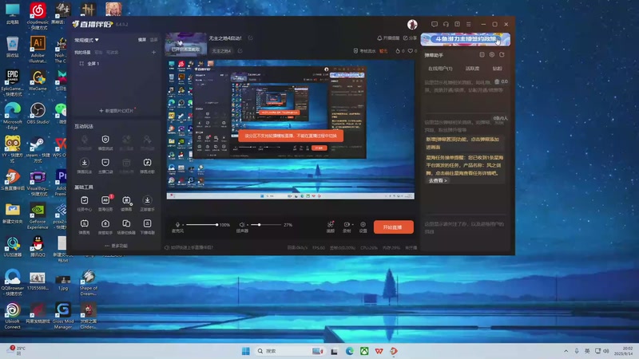
Task: Open the 弹幕秀 tool icon
Action: tap(85, 223)
